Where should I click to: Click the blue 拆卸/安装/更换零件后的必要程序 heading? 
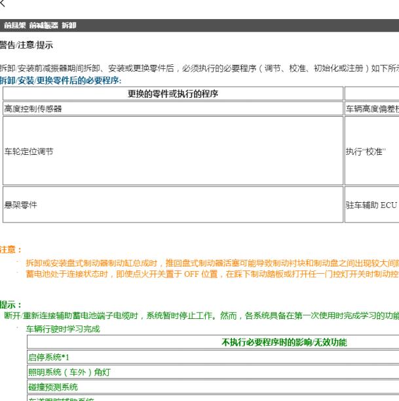coord(60,81)
